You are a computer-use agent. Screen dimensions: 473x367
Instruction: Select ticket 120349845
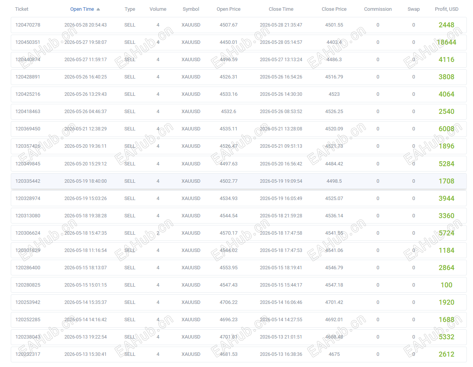click(x=28, y=164)
